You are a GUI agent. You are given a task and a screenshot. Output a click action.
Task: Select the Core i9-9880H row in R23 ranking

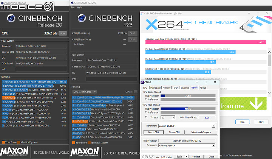(103, 109)
